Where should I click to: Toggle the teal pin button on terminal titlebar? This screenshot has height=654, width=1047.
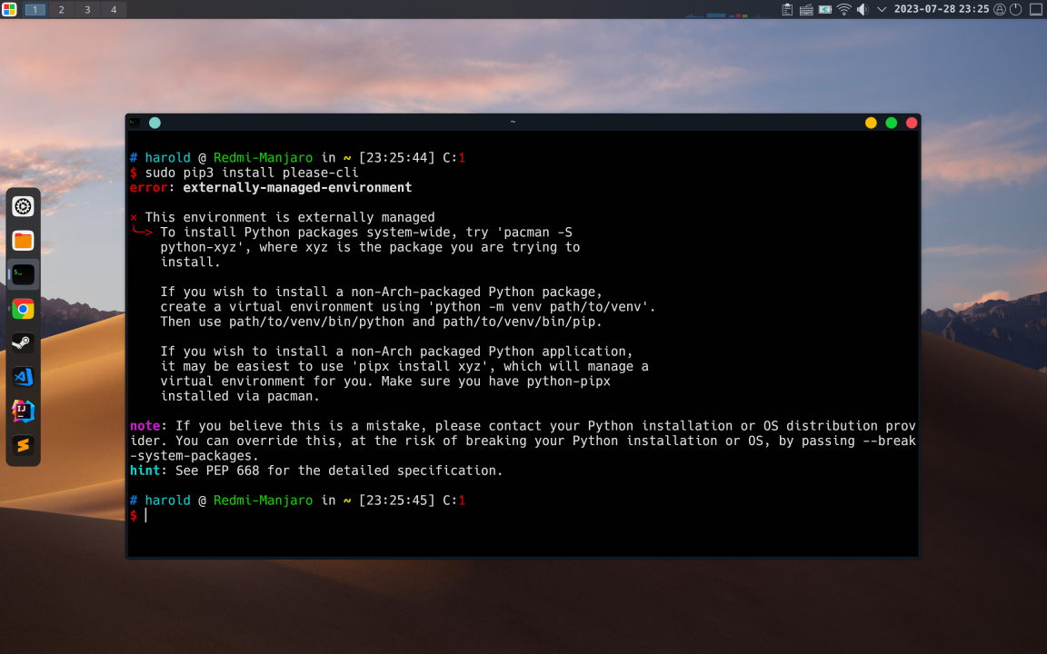(x=155, y=123)
